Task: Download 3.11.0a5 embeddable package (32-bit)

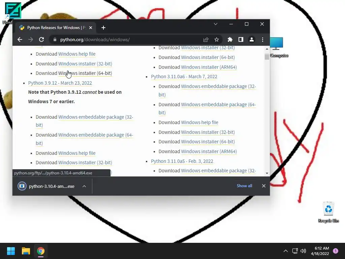Action: [218, 171]
